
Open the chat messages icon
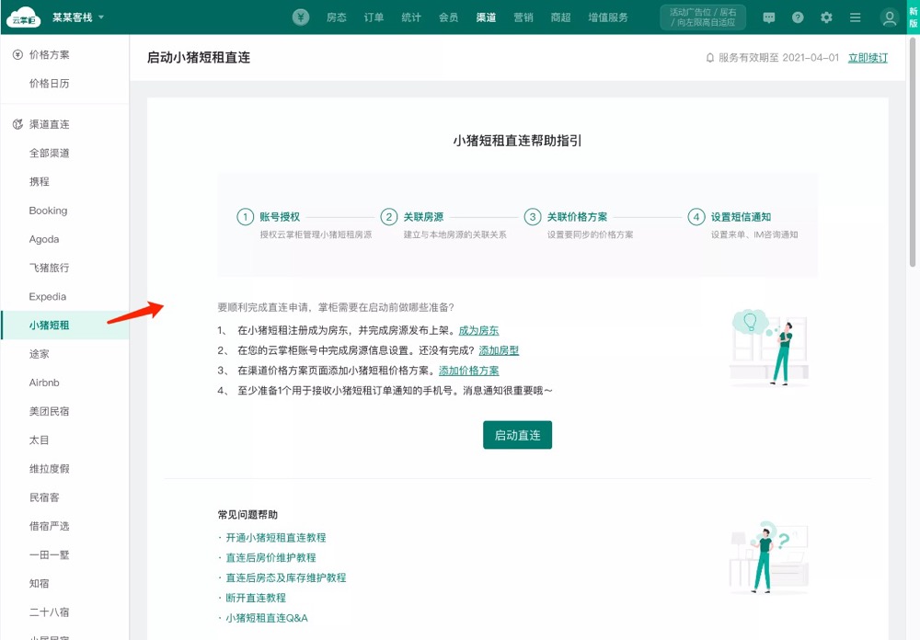pyautogui.click(x=769, y=17)
